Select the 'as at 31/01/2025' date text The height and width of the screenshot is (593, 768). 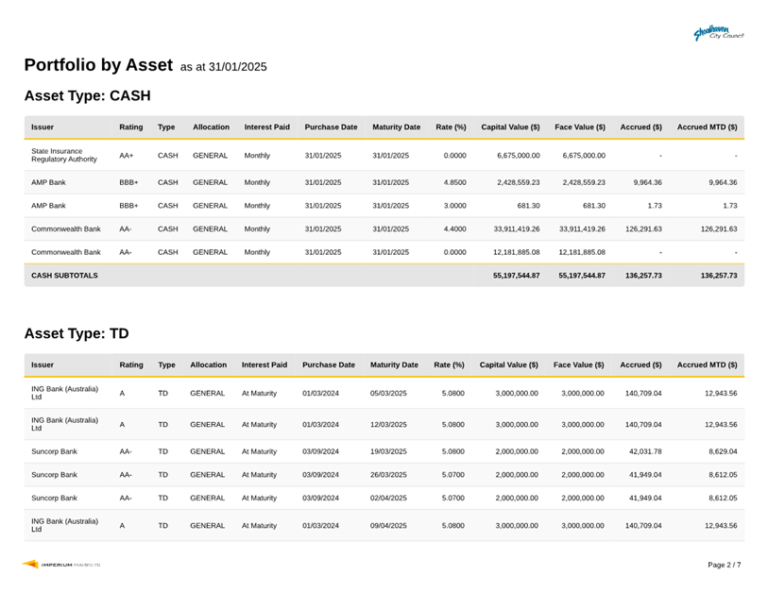pyautogui.click(x=223, y=67)
